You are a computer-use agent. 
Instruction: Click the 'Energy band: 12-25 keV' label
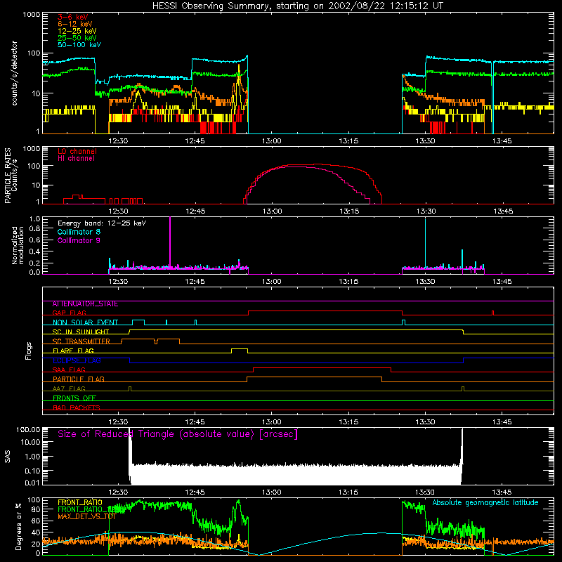[102, 223]
